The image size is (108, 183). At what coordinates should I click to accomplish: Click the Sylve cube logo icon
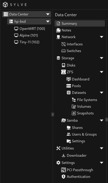[x=5, y=5]
